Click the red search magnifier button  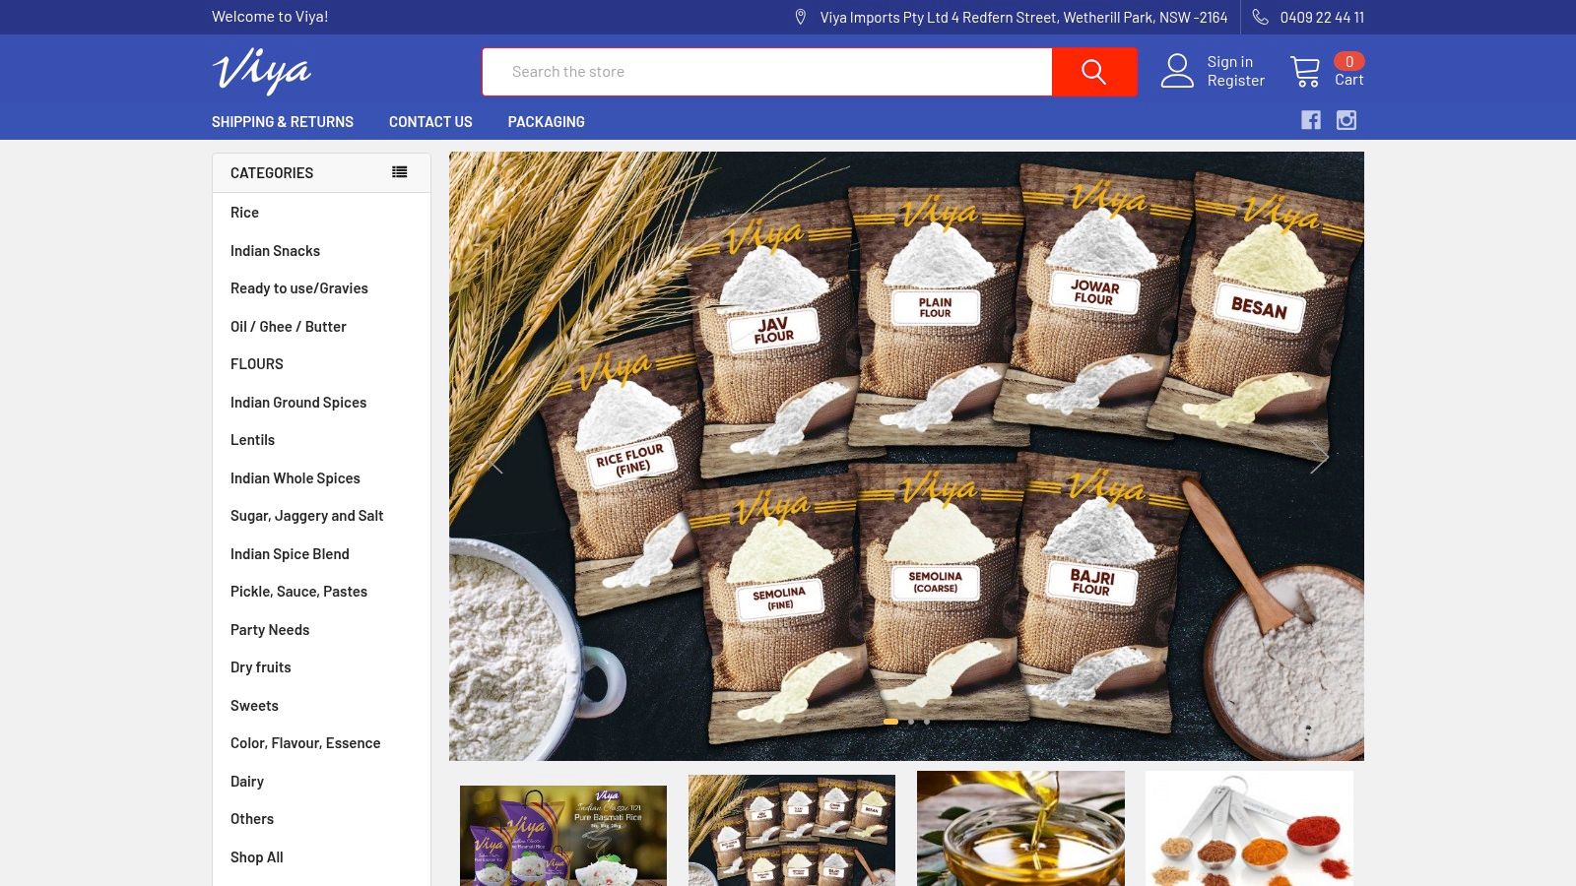1093,72
